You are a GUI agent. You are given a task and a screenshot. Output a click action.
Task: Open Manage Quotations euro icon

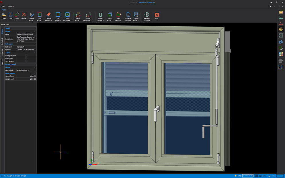pyautogui.click(x=147, y=15)
